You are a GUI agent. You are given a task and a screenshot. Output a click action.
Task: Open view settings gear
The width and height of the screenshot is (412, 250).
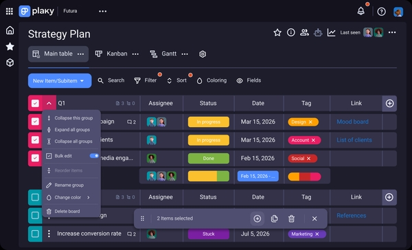[203, 54]
